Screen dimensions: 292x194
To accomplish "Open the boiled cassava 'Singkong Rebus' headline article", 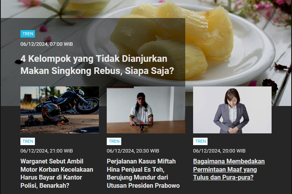I will (x=97, y=65).
